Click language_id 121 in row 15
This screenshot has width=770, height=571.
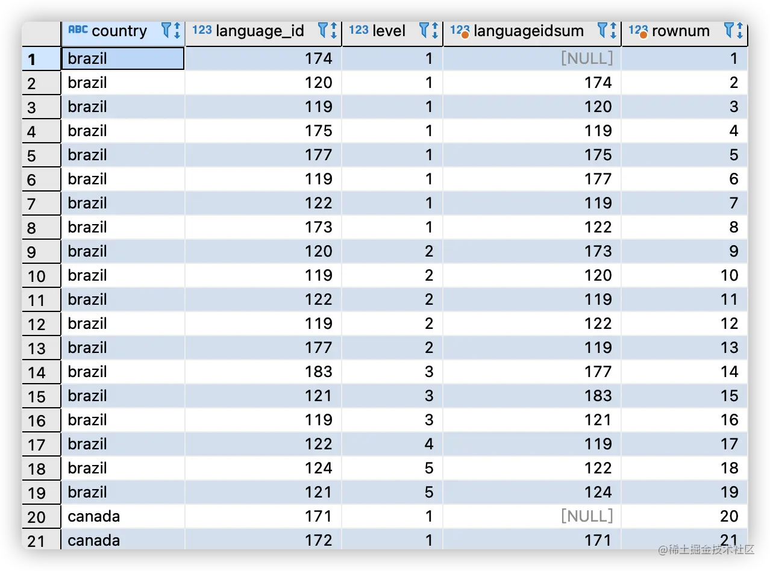263,396
